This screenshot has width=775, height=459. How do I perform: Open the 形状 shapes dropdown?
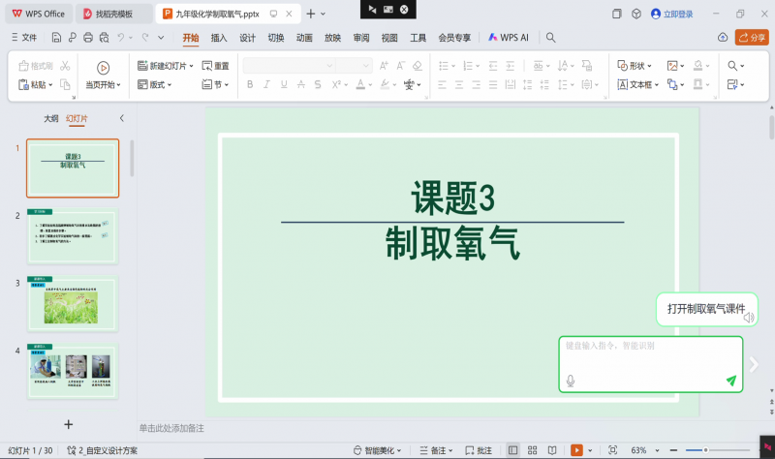(636, 66)
